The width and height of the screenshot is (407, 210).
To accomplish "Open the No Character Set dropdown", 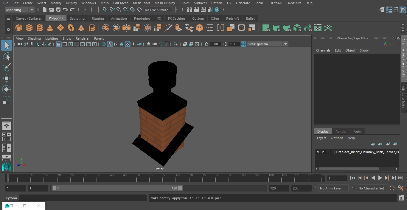I will tap(371, 188).
